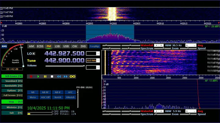Image resolution: width=220 pixels, height=123 pixels.
Task: Click 1500 Hz mark on audio scale
Action: pos(152,78)
